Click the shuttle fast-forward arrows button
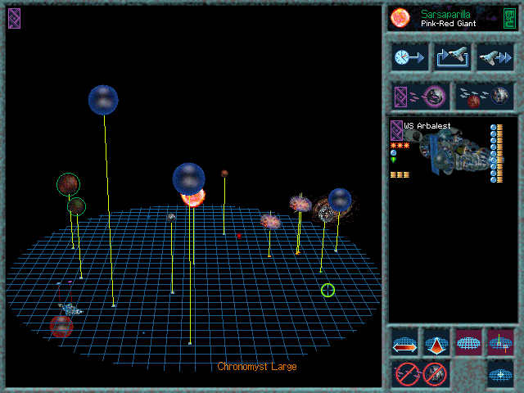524x393 pixels. [x=495, y=57]
